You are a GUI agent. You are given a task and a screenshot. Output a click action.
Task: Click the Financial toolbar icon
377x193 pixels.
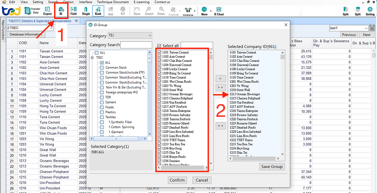pyautogui.click(x=173, y=11)
